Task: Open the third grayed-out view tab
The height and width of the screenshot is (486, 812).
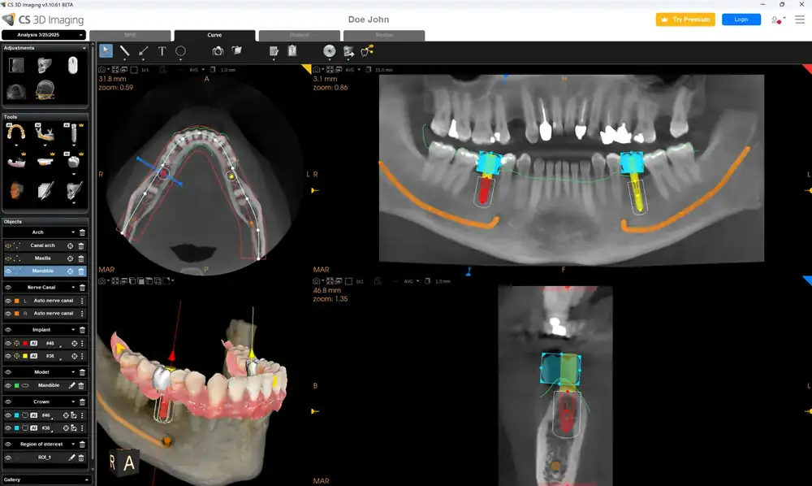Action: point(300,35)
